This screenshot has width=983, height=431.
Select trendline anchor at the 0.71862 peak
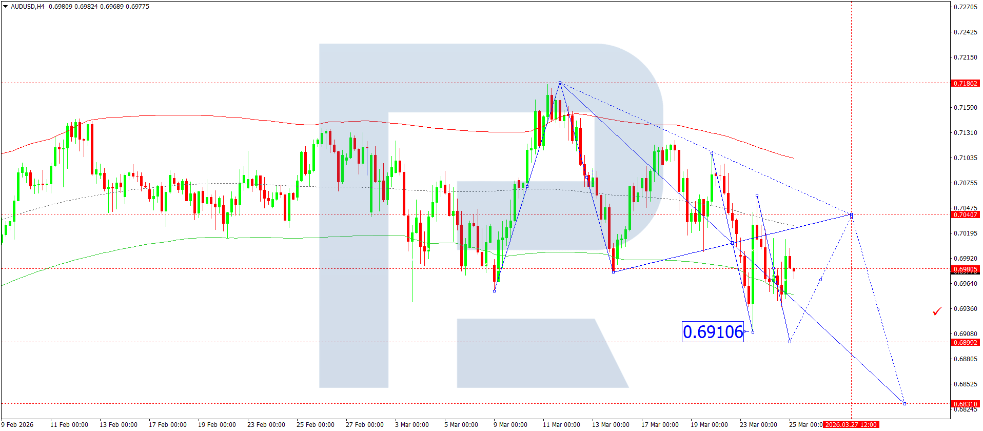tap(560, 83)
